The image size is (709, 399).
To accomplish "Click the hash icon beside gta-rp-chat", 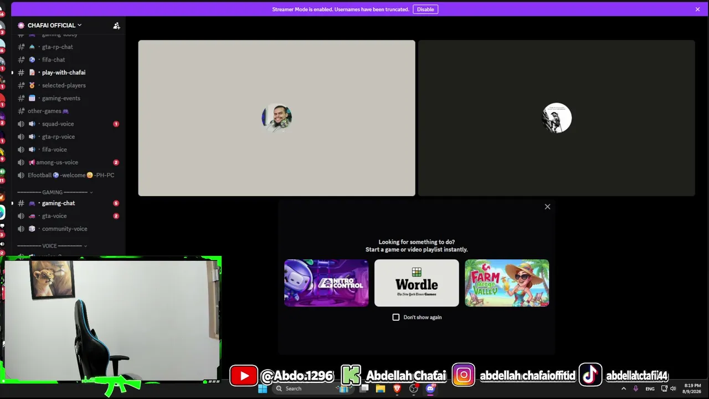I will 21,47.
